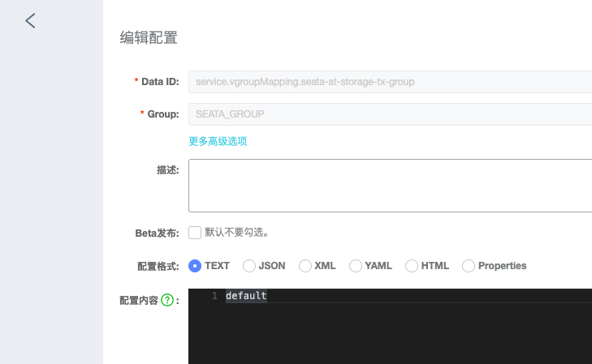The height and width of the screenshot is (364, 592).
Task: Click the Group field showing SEATA_GROUP
Action: pyautogui.click(x=390, y=114)
